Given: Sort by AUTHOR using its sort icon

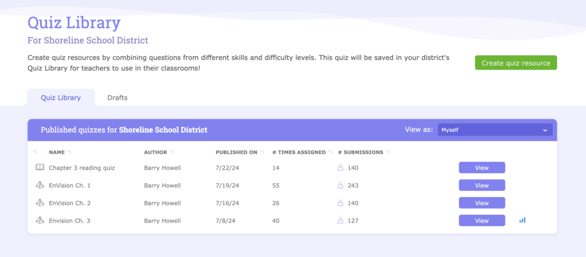Looking at the screenshot, I should tap(172, 152).
